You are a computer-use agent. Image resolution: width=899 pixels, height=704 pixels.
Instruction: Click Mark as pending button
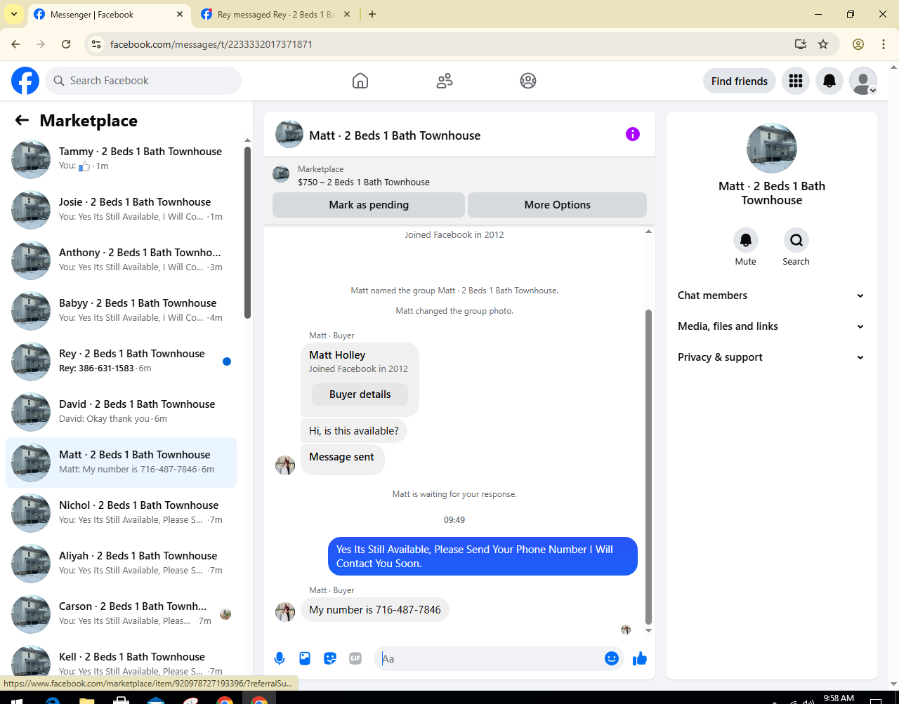point(369,205)
